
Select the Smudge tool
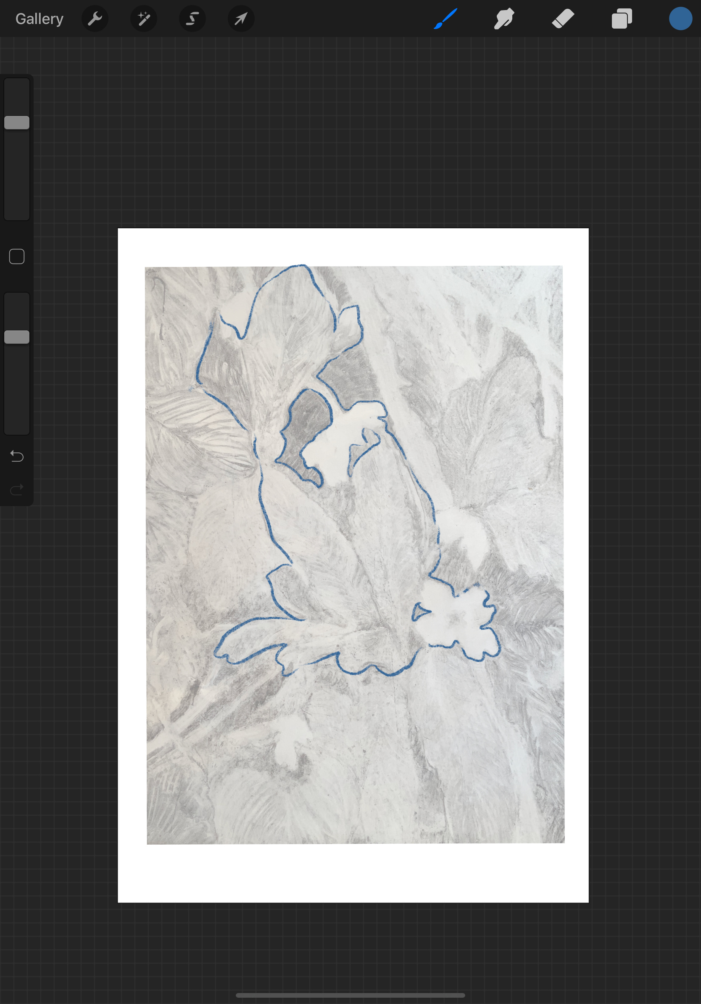coord(504,19)
